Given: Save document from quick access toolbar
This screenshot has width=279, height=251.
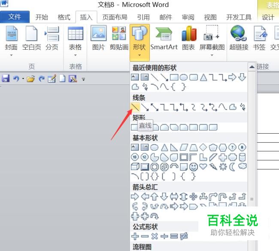Looking at the screenshot, I should (6, 78).
